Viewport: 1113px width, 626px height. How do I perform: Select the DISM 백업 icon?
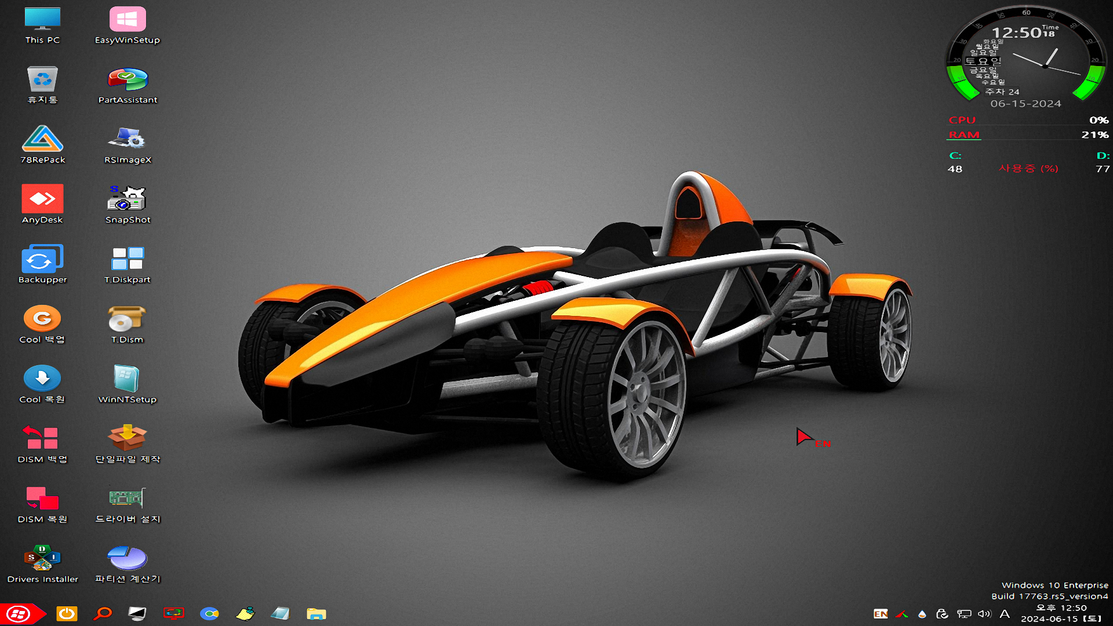[42, 445]
